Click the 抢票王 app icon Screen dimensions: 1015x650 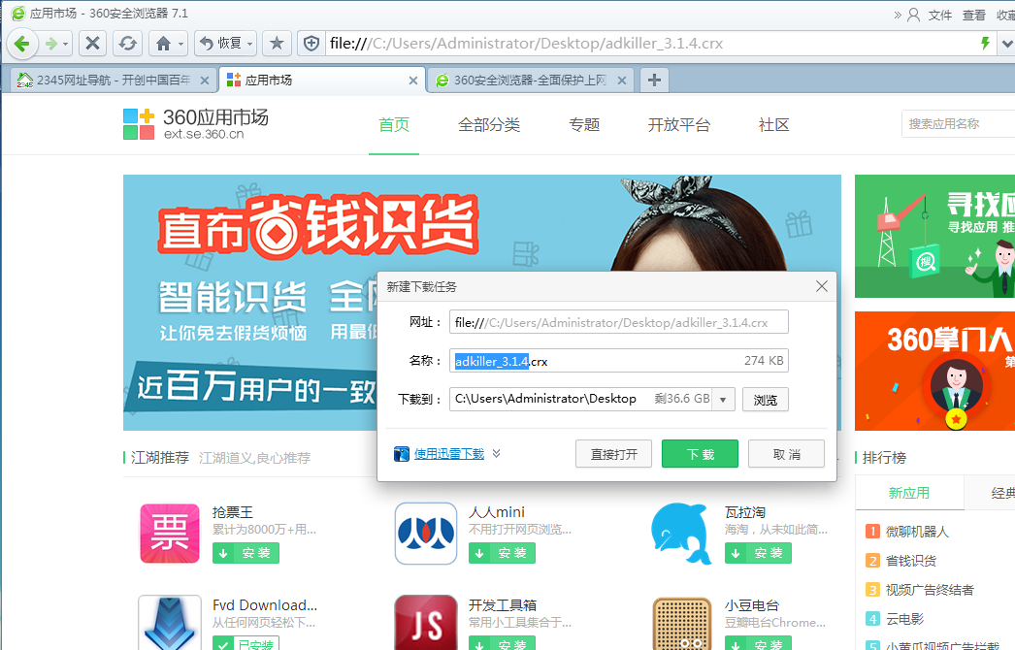[170, 534]
